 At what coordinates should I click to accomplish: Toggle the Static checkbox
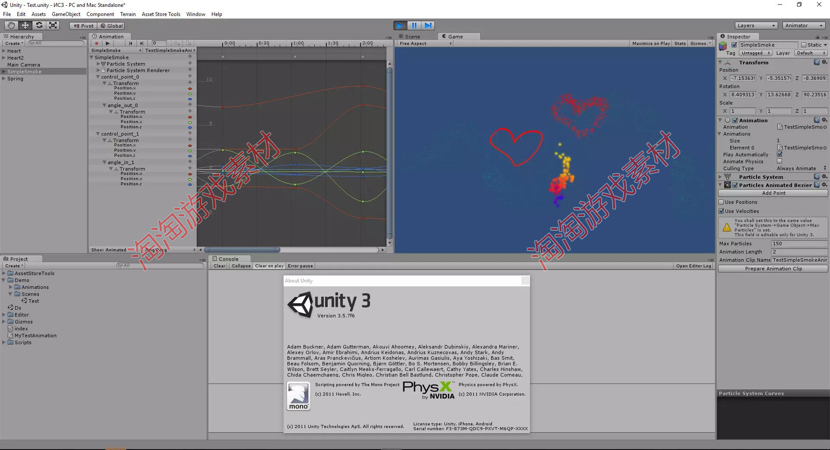pyautogui.click(x=804, y=45)
